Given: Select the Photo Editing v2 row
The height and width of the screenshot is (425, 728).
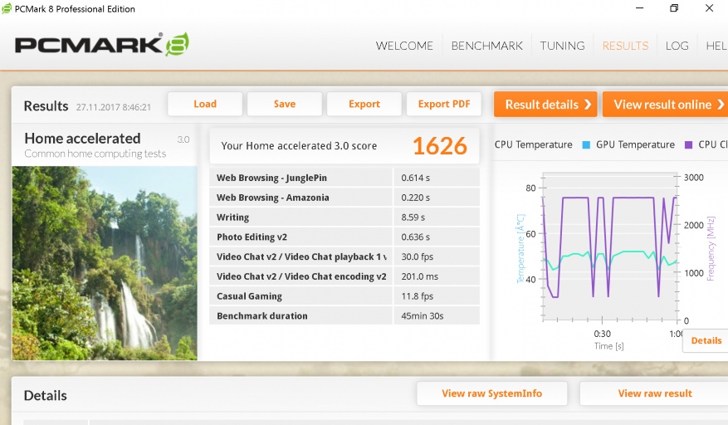Looking at the screenshot, I should tap(344, 237).
